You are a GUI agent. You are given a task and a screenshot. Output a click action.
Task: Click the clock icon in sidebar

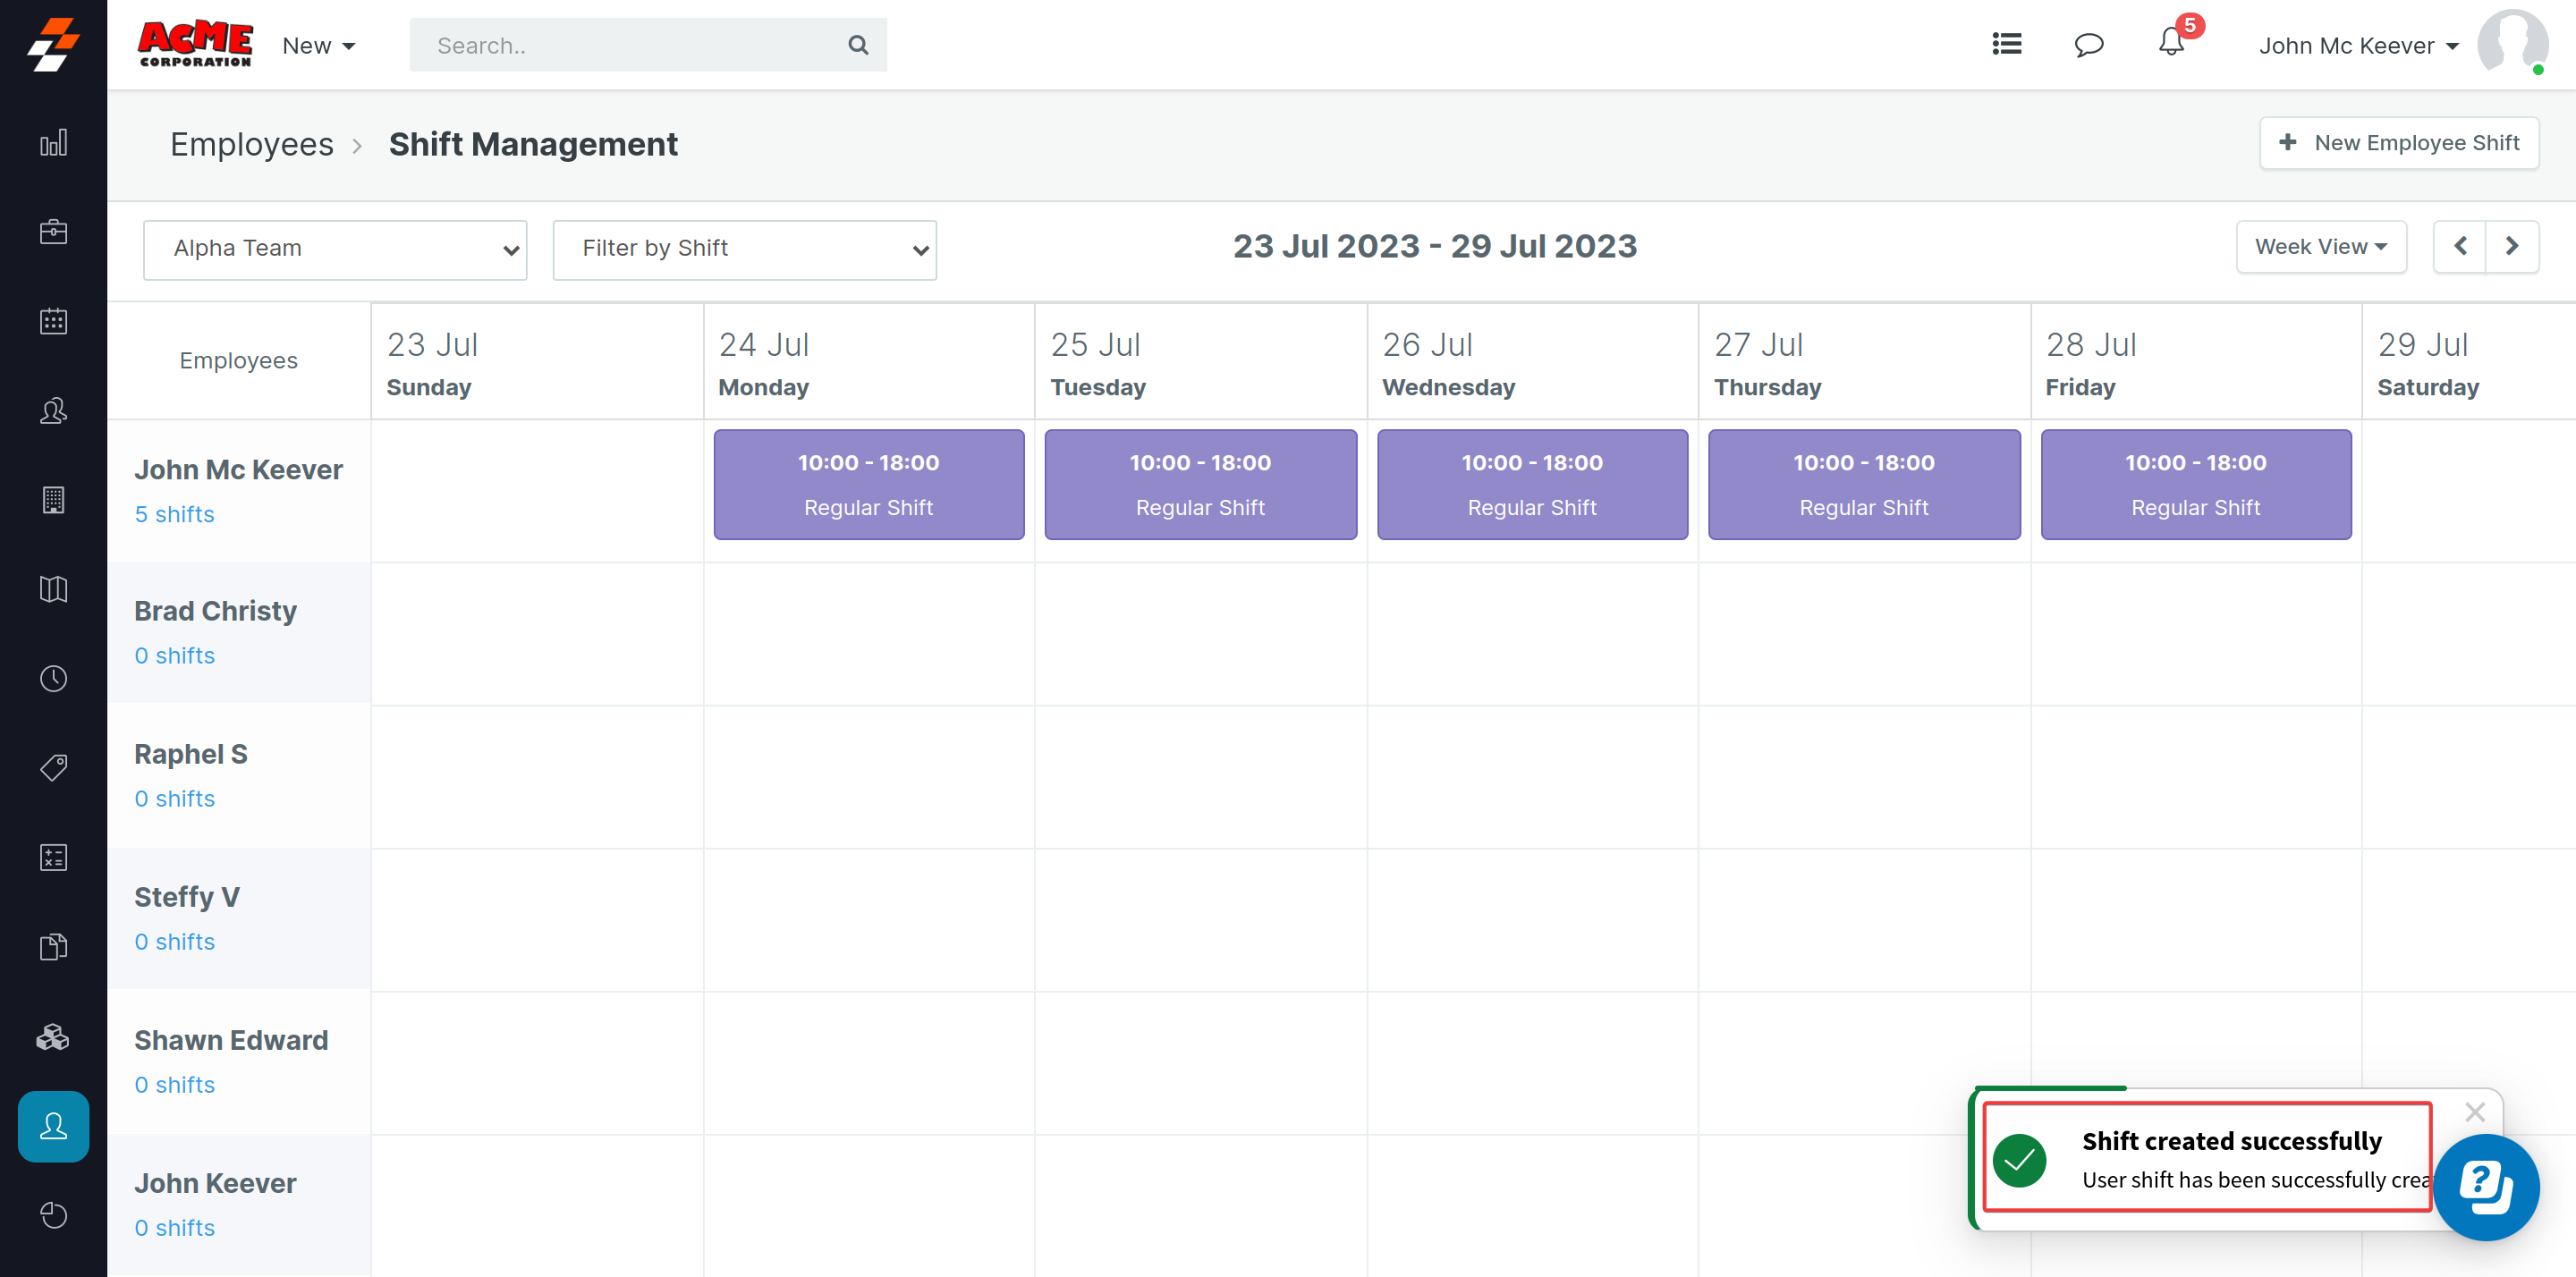(x=53, y=679)
